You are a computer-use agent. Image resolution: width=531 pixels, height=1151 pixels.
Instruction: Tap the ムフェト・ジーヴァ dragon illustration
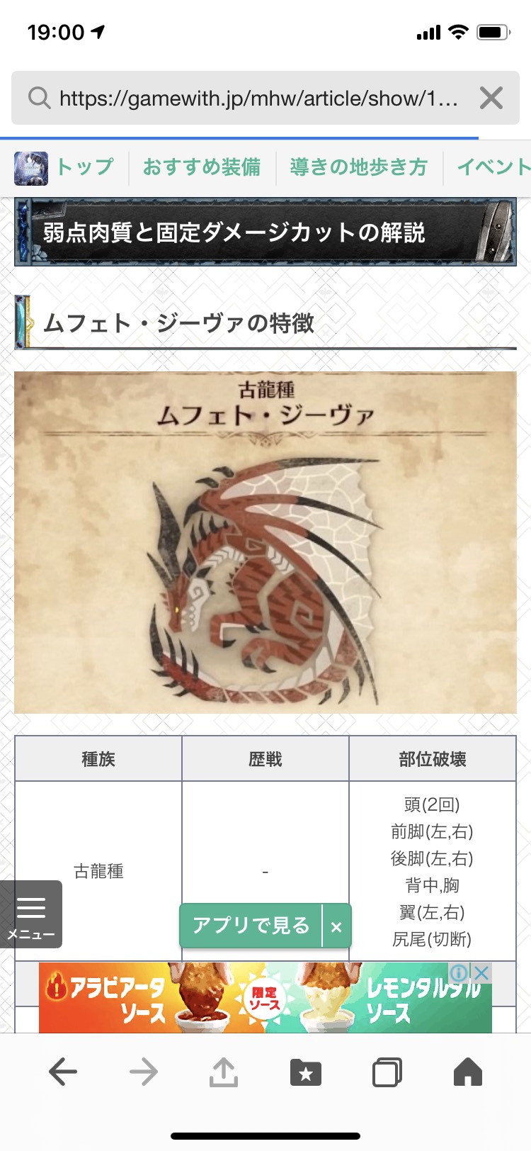coord(265,542)
